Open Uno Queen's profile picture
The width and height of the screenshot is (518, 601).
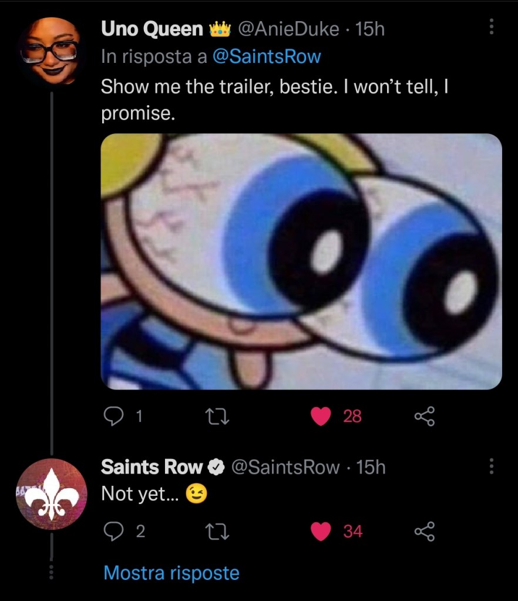tap(49, 50)
